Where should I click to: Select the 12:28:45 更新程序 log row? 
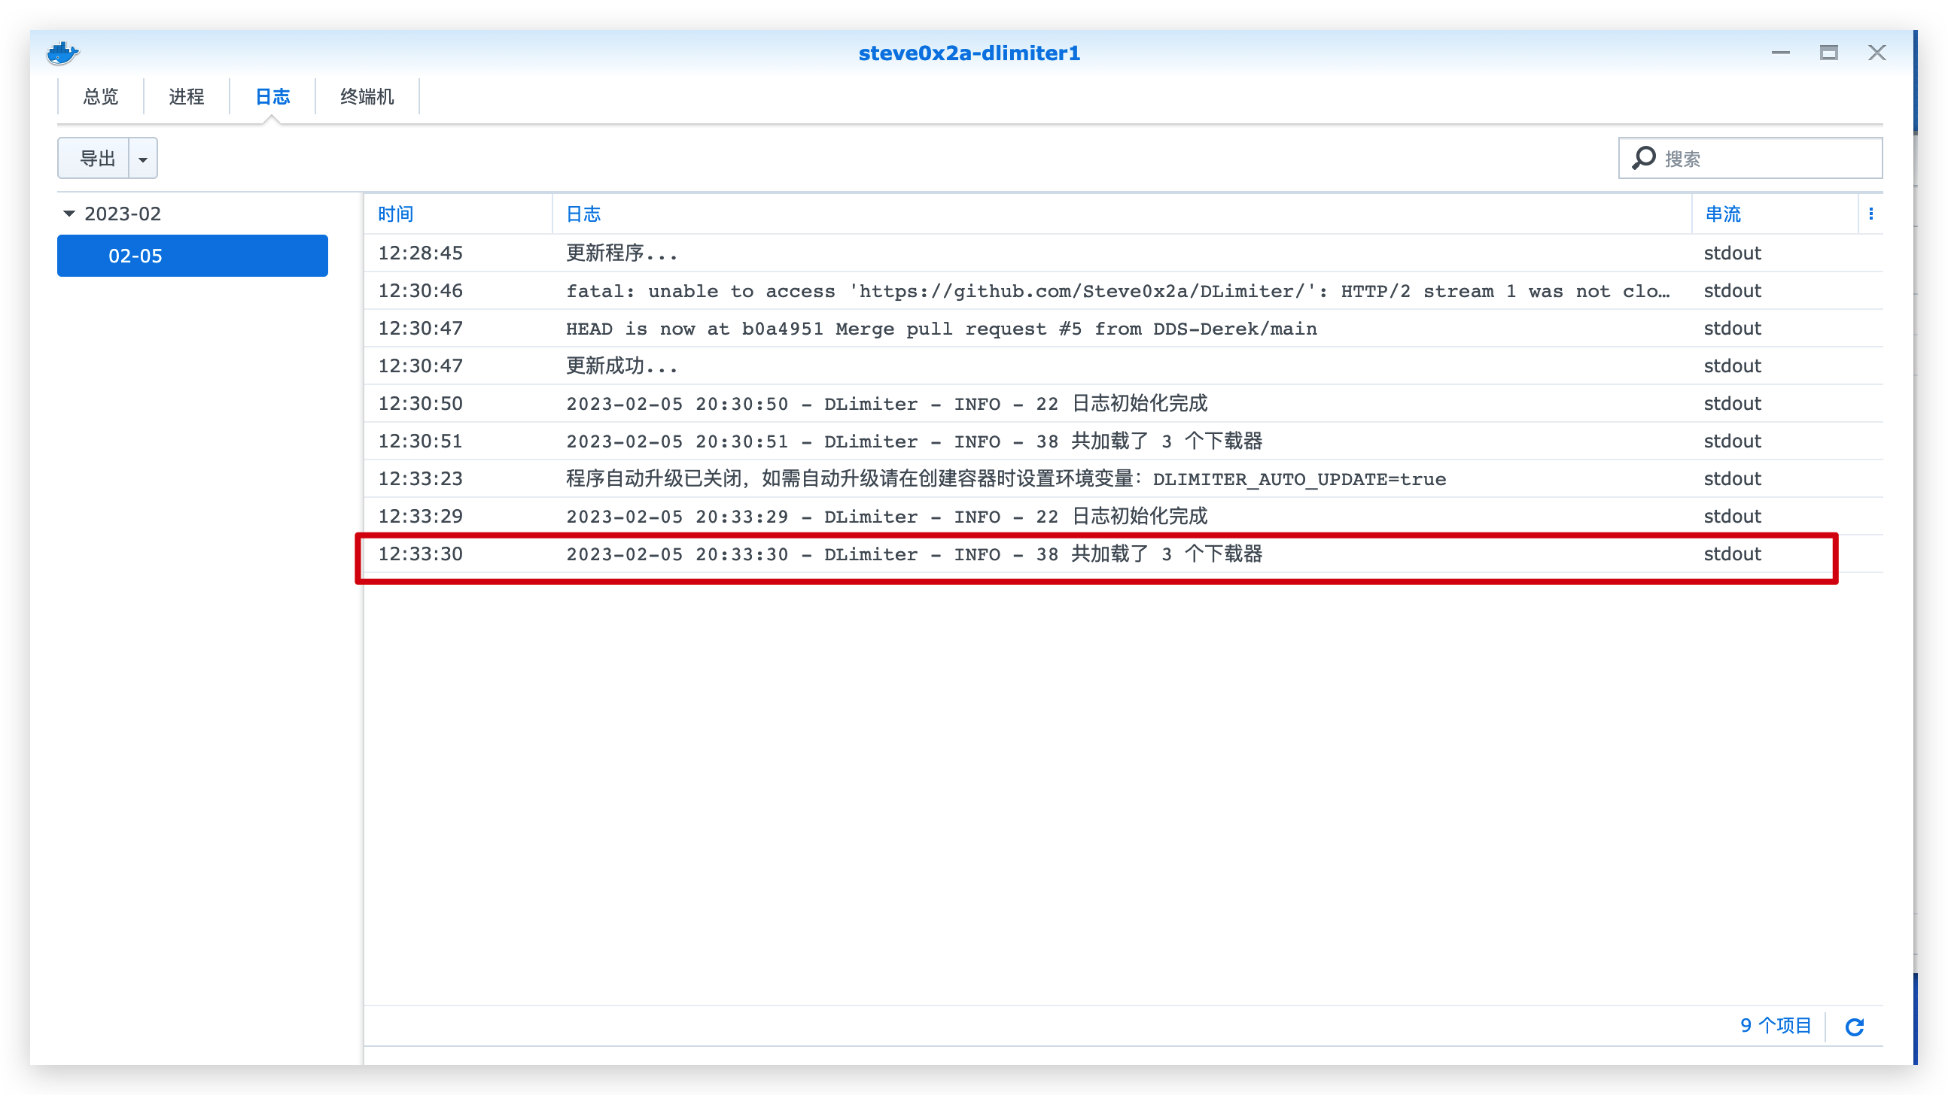1123,253
